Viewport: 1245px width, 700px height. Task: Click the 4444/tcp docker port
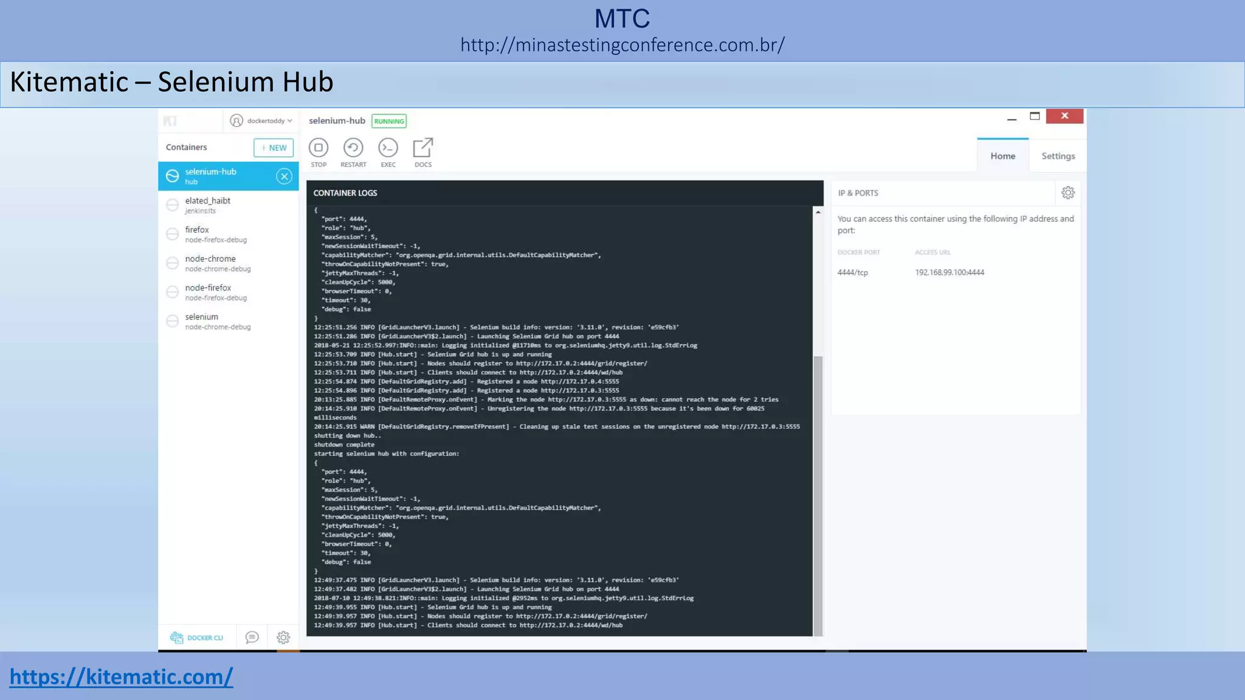click(x=853, y=273)
